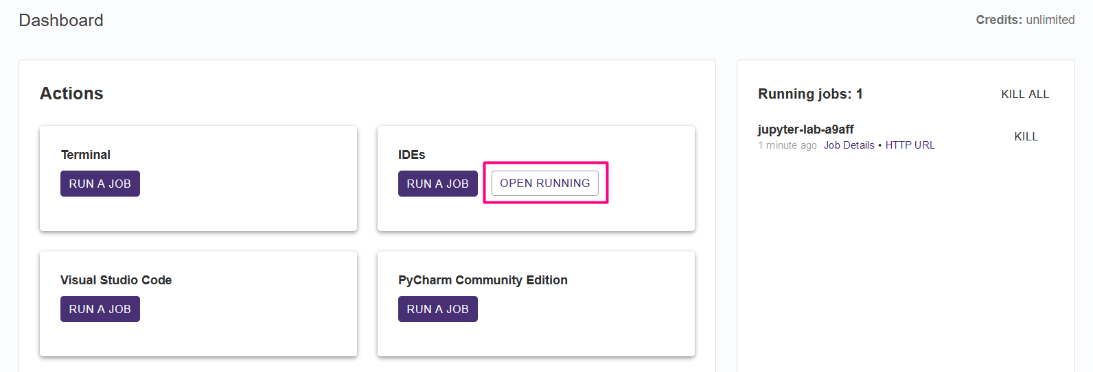The width and height of the screenshot is (1093, 372).
Task: Kill the jupyter-lab-a9aff job
Action: tap(1026, 136)
